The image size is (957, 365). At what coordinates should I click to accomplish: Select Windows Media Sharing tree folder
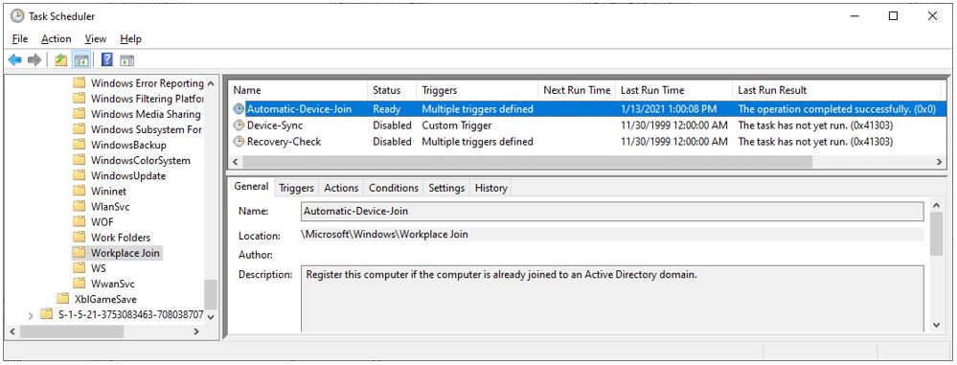pos(146,114)
